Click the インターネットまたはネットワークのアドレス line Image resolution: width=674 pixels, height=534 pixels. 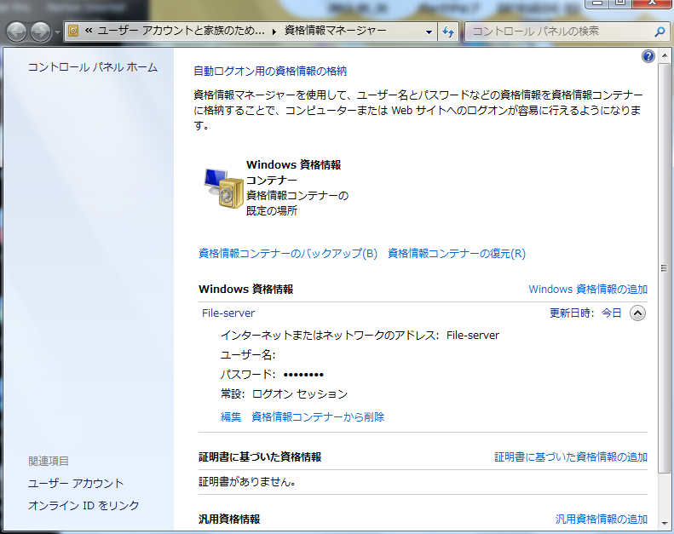click(360, 335)
